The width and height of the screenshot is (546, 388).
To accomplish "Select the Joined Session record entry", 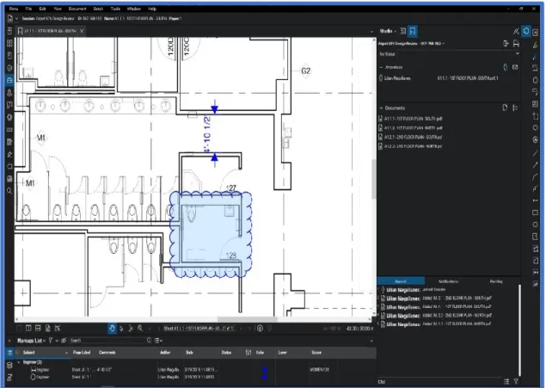I will [x=413, y=290].
